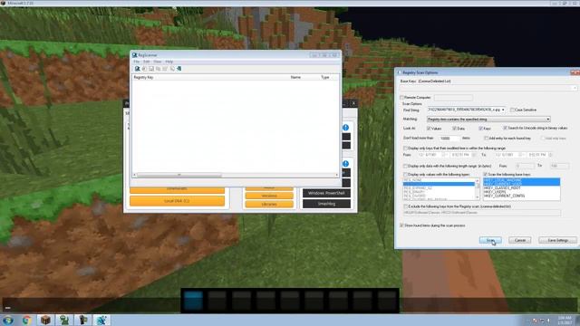Click the Cancel button in Scan Options
The image size is (580, 326).
coord(519,240)
